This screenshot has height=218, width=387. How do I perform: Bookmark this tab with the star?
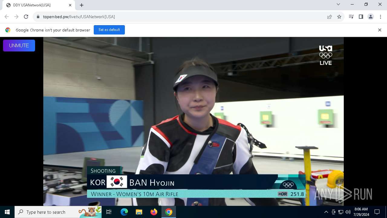[339, 17]
